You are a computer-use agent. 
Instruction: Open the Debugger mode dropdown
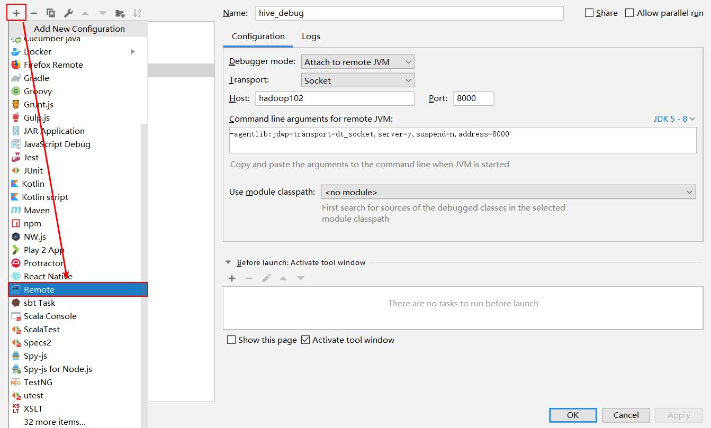[x=358, y=62]
